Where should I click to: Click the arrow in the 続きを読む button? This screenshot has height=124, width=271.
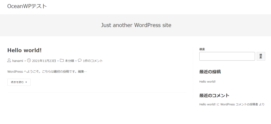26,82
